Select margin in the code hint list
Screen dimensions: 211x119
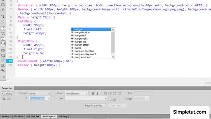click(91, 29)
